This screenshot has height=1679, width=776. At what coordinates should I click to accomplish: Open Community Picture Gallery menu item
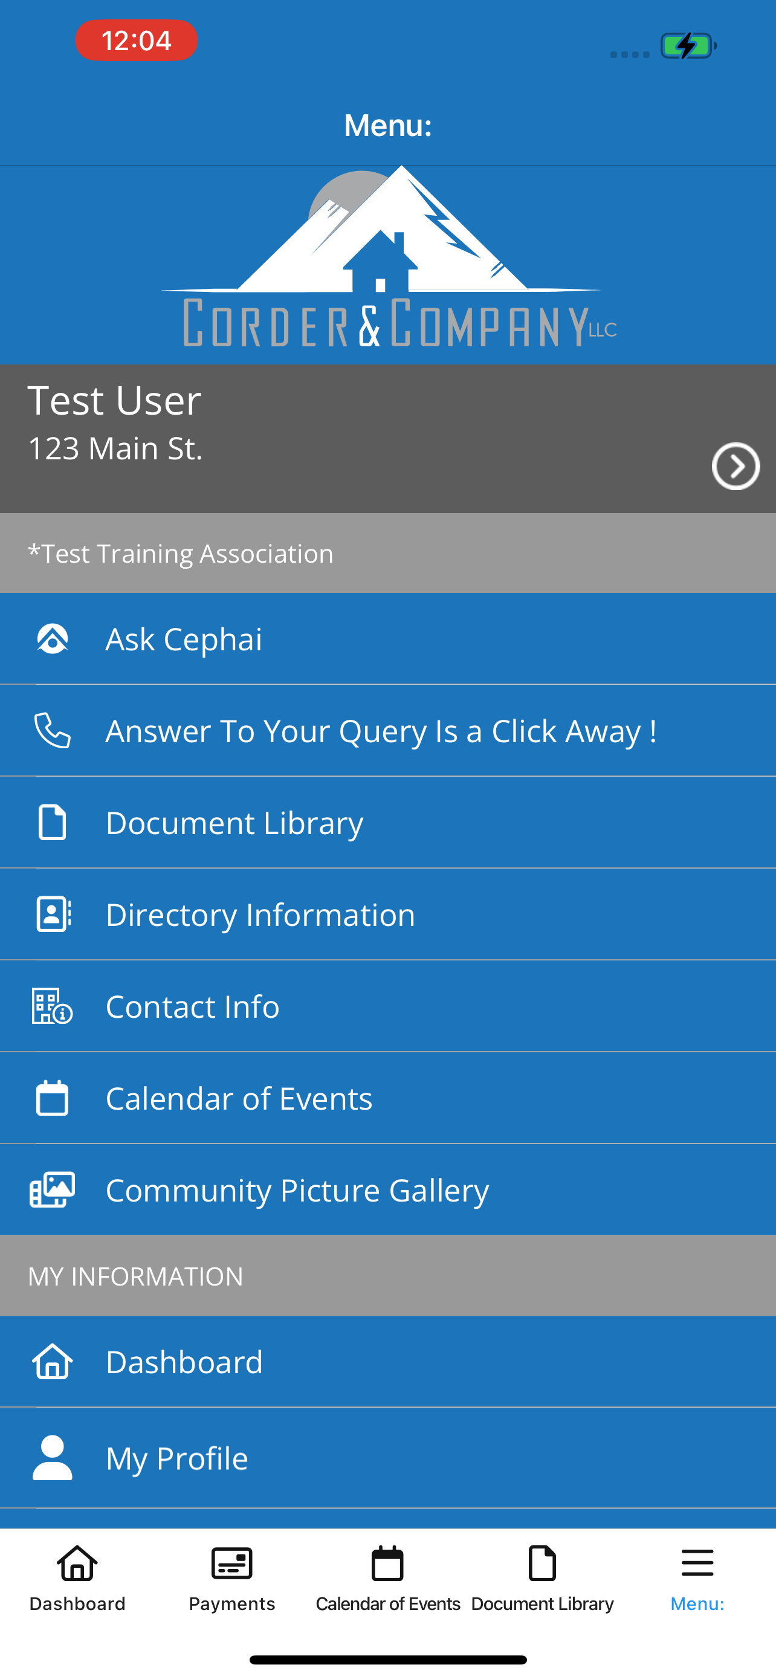click(x=387, y=1189)
